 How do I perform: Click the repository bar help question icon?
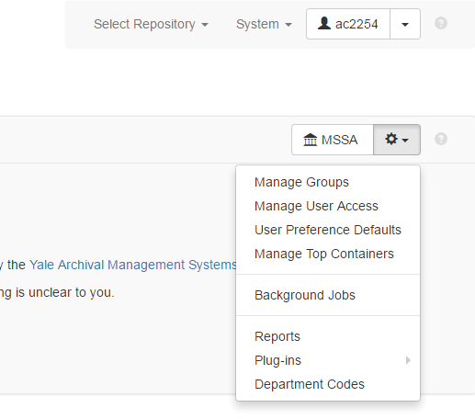pos(441,139)
